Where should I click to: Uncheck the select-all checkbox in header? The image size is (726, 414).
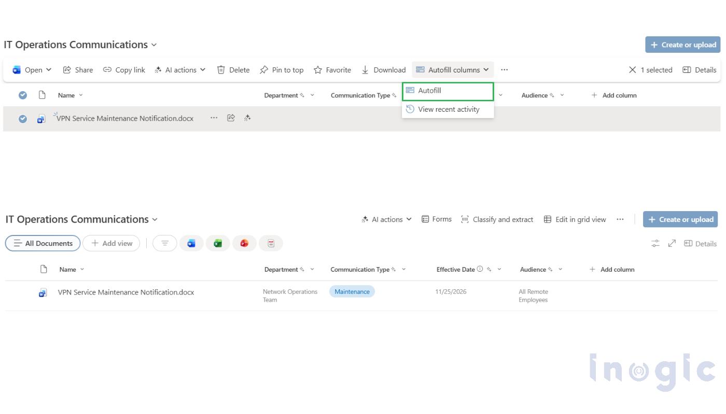pyautogui.click(x=22, y=95)
